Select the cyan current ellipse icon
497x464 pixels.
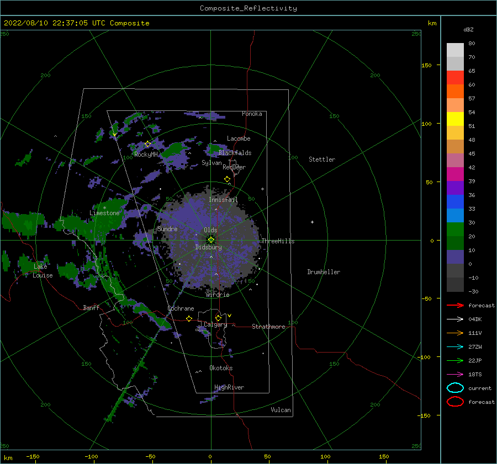455,388
